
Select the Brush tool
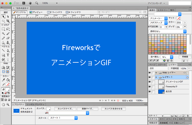[x=8, y=34]
